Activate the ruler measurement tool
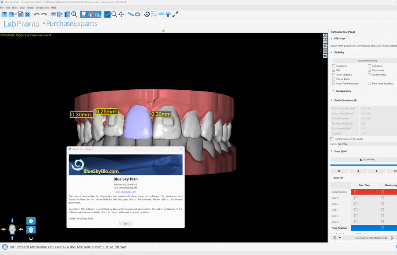The height and width of the screenshot is (255, 397). (131, 14)
